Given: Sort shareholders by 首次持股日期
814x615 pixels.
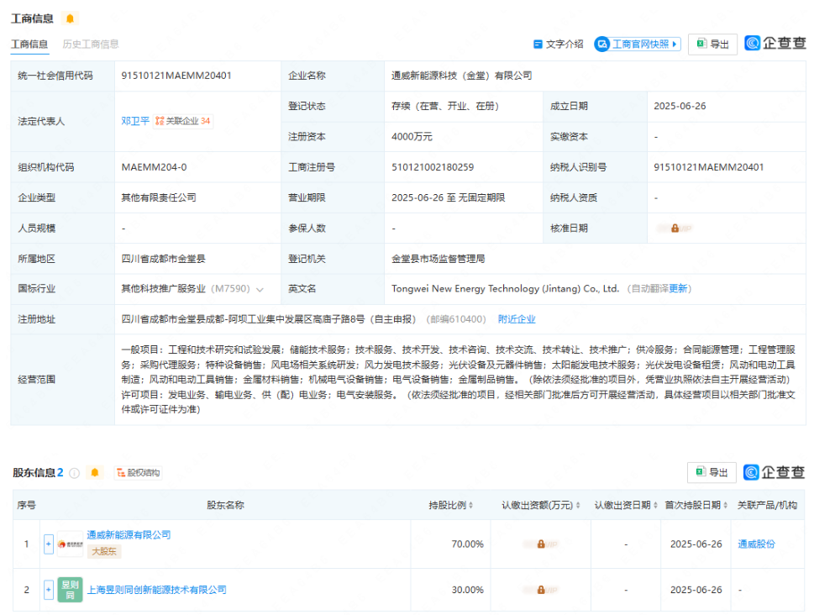Looking at the screenshot, I should pos(725,505).
